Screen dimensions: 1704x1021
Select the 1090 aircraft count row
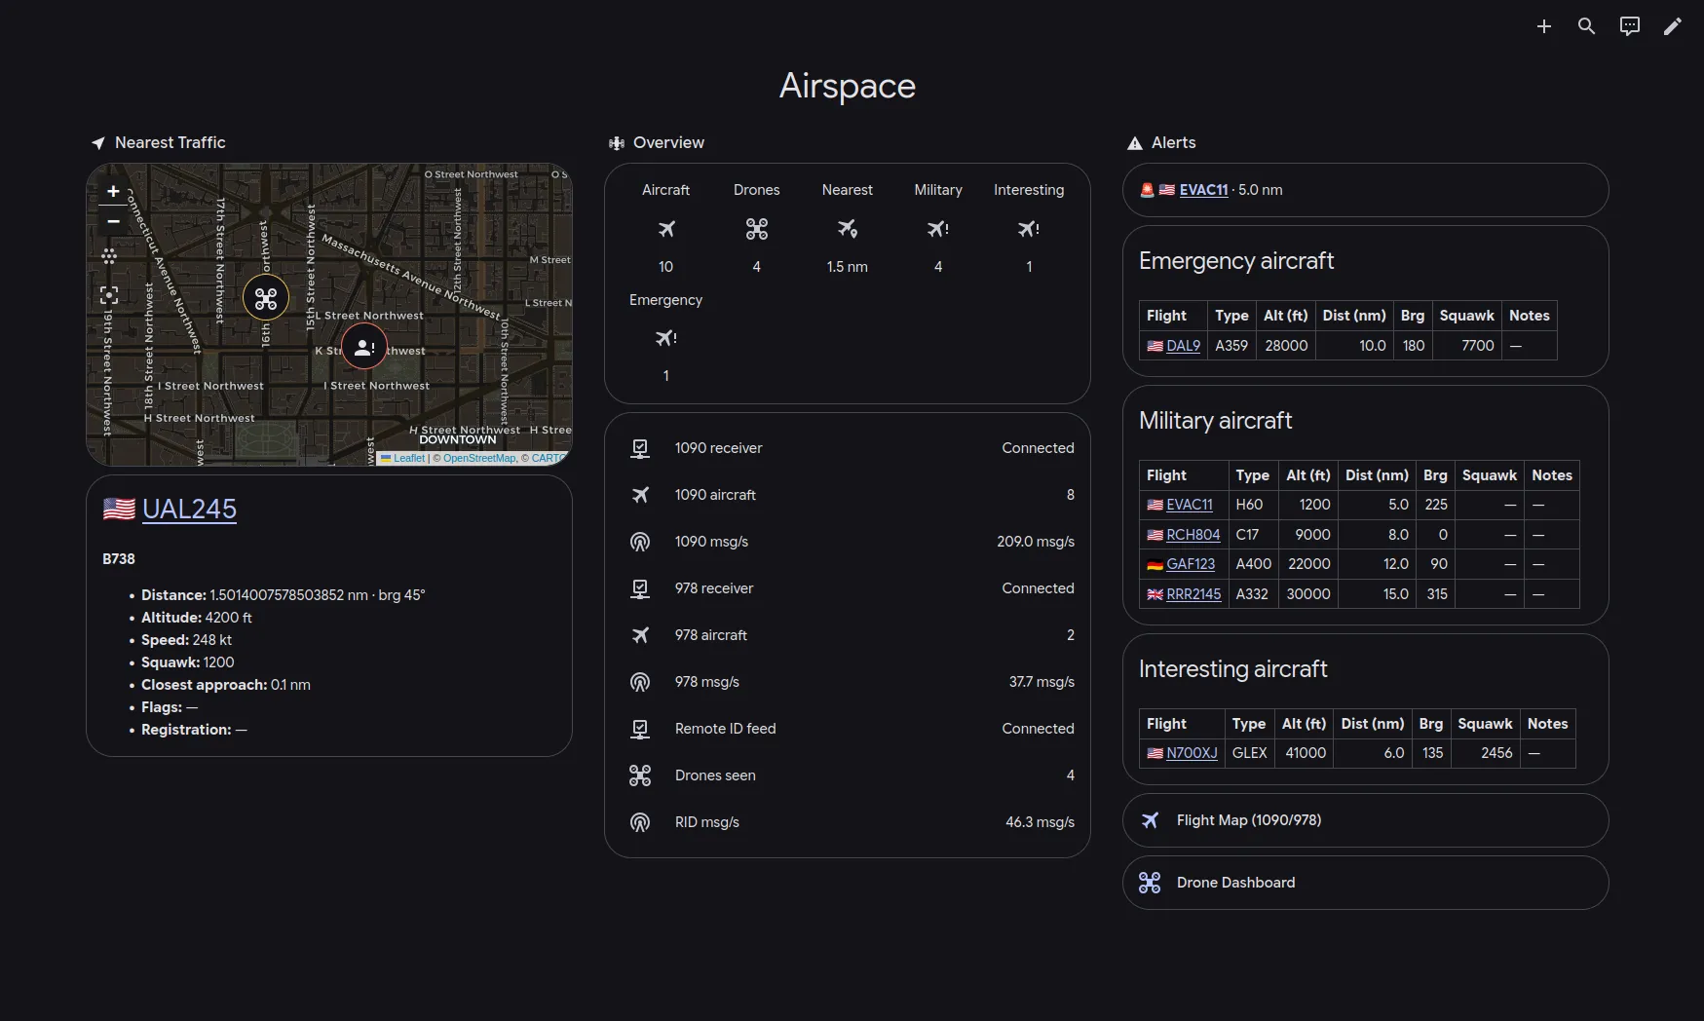[x=848, y=495]
